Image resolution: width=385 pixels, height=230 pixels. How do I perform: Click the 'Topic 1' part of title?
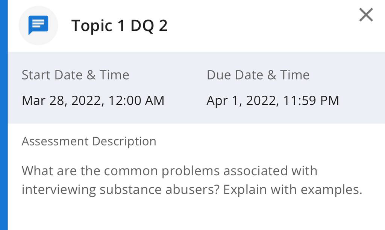(98, 26)
